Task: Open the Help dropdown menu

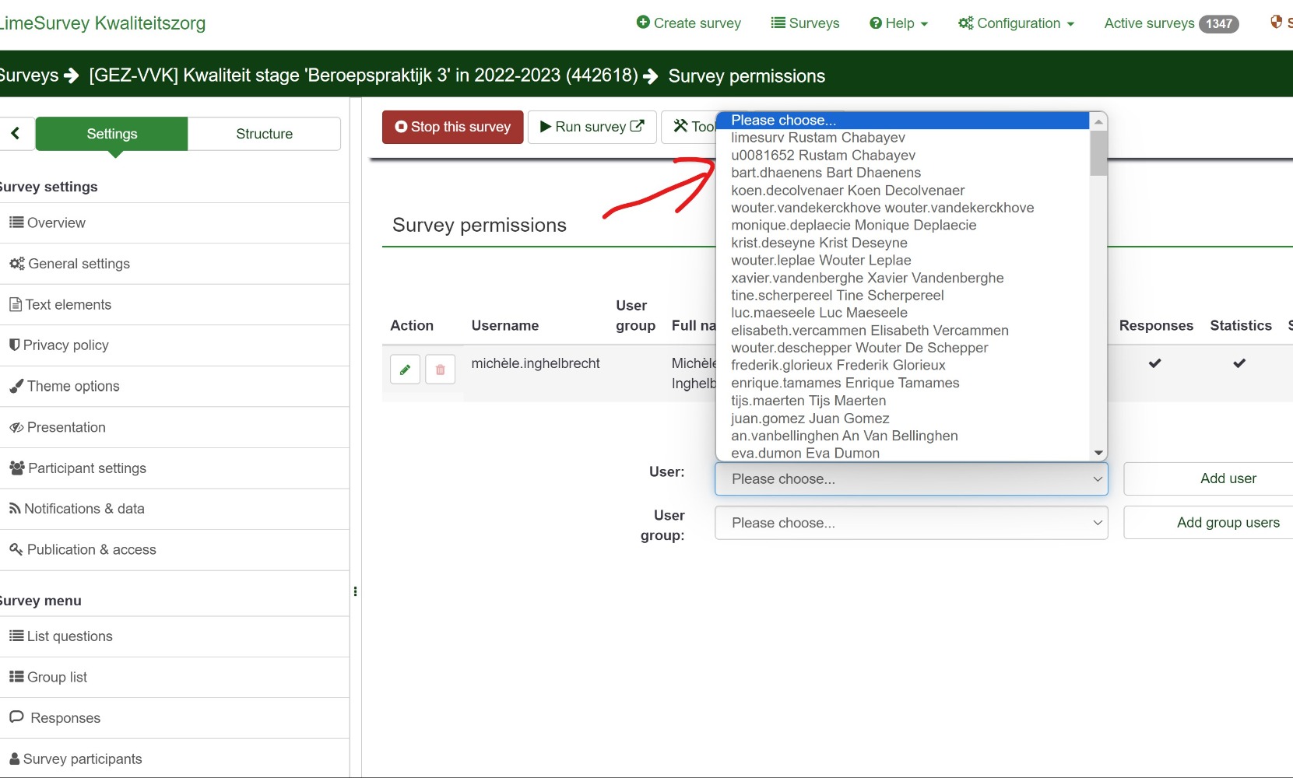Action: point(898,23)
